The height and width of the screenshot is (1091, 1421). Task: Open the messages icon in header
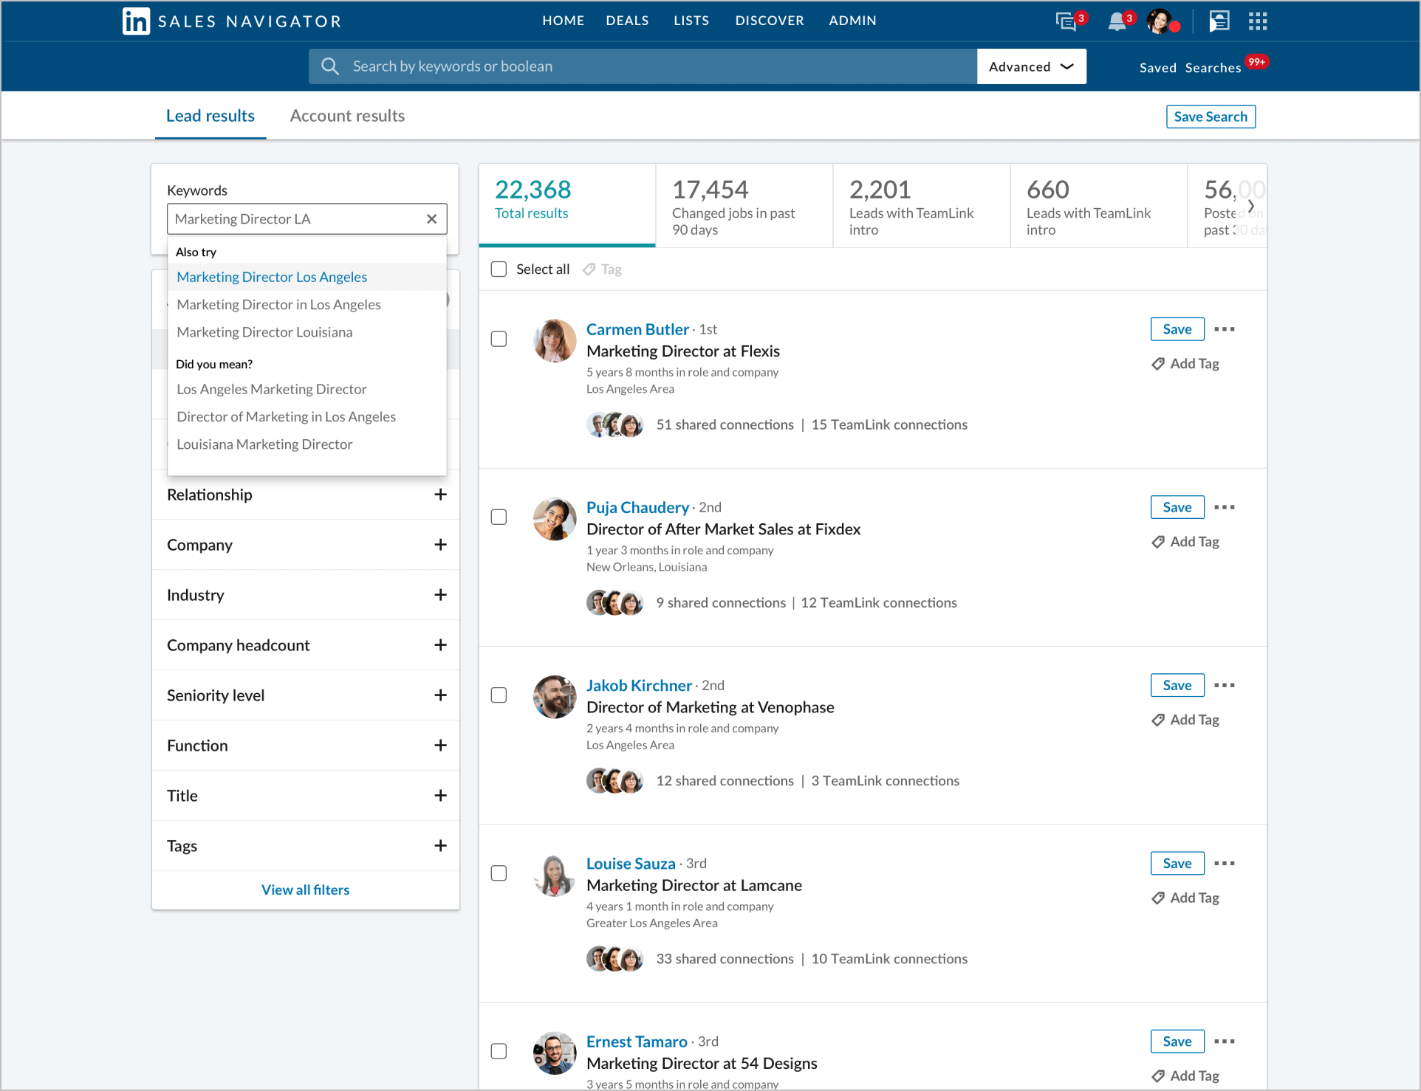1066,21
